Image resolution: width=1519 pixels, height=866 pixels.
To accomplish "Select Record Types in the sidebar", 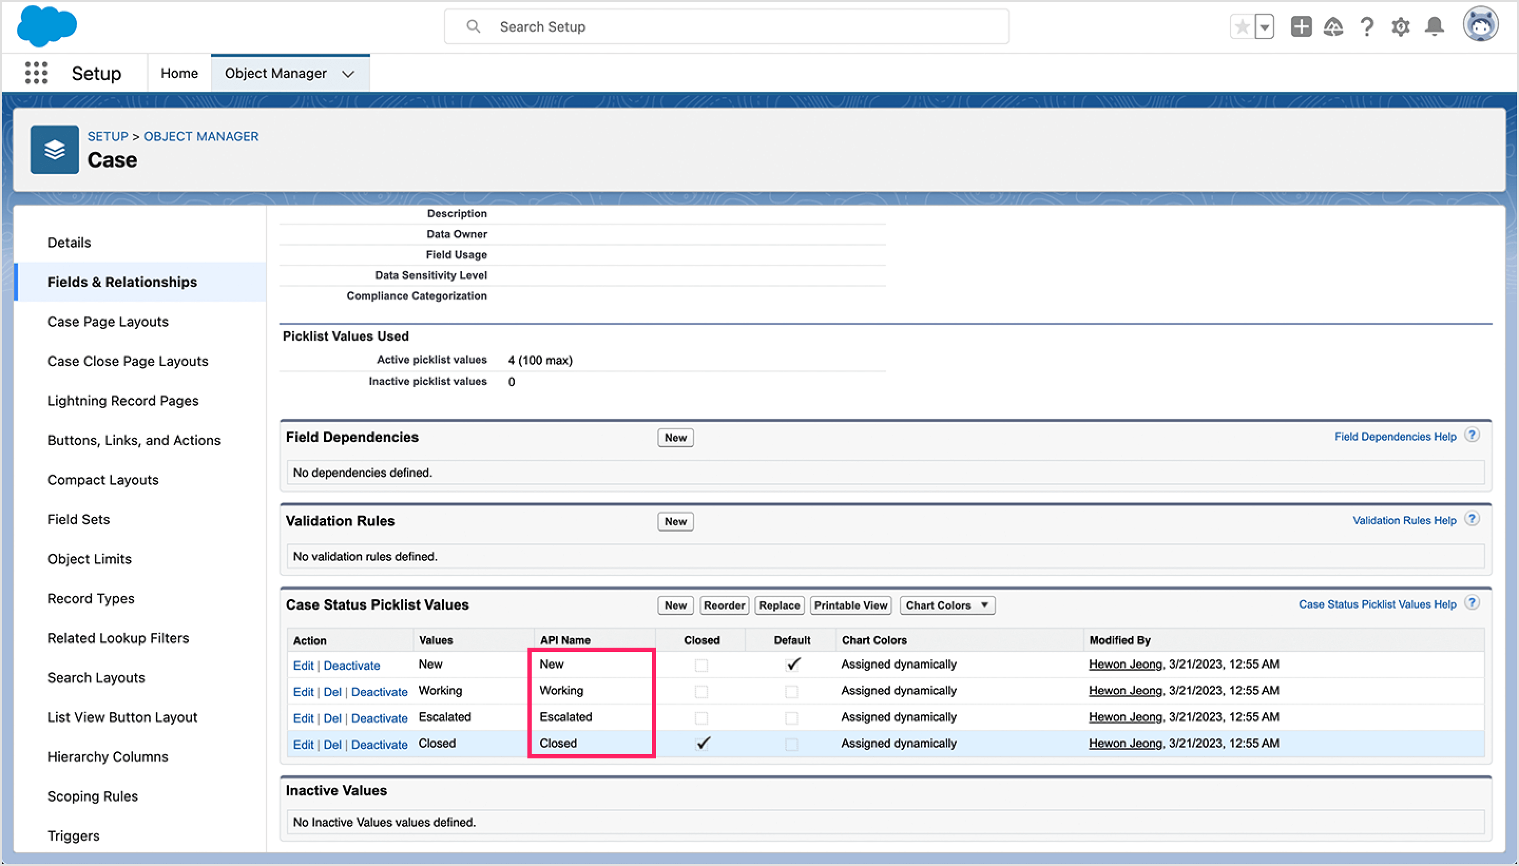I will [x=90, y=599].
